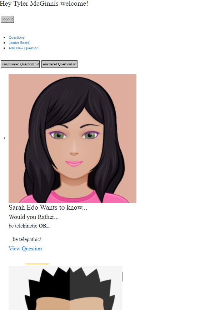The height and width of the screenshot is (310, 210).
Task: Click the 'Would you Rather...' subtitle
Action: point(34,217)
